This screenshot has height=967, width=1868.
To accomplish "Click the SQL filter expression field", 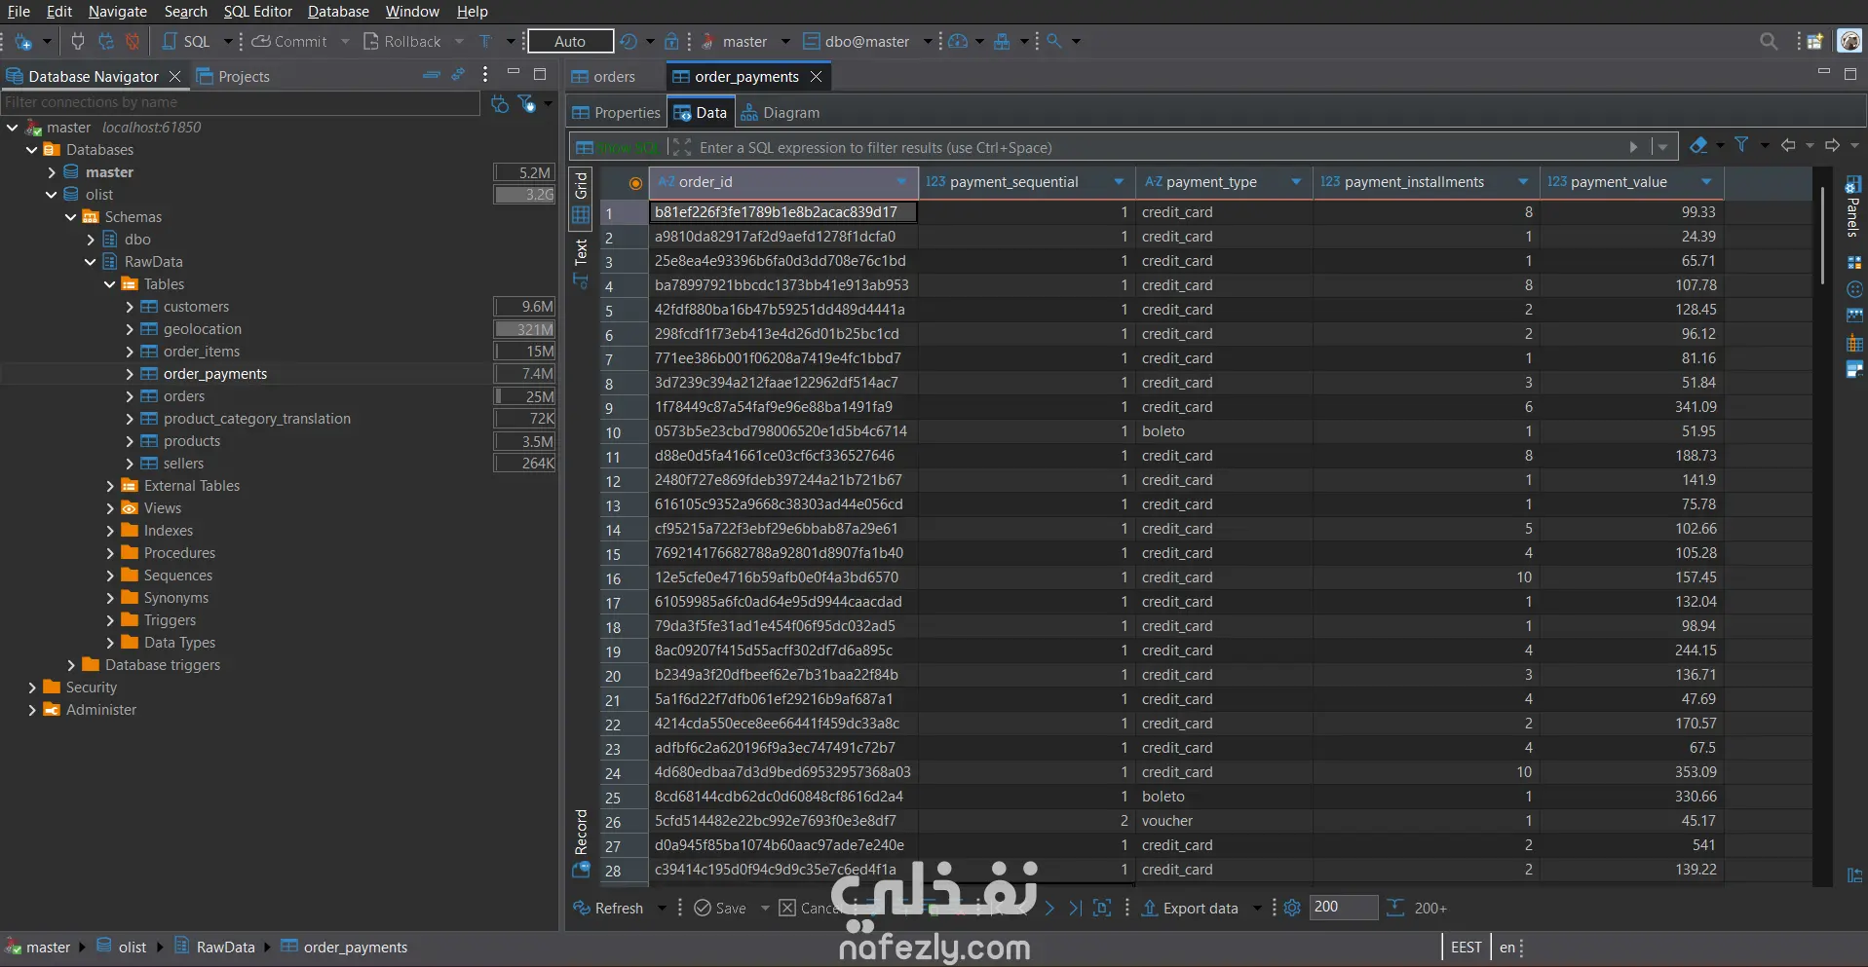I will pyautogui.click(x=1160, y=148).
